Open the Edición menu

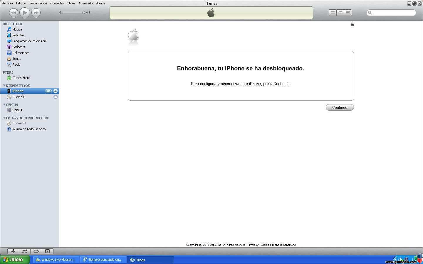21,3
